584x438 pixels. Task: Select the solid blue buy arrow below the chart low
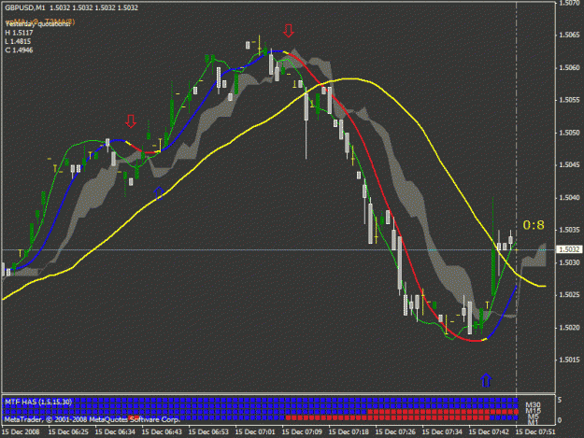pos(486,380)
